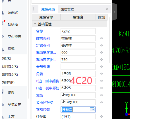The image size is (155, 127).
Task: Edit the 箍筋 value field
Action: click(x=78, y=95)
